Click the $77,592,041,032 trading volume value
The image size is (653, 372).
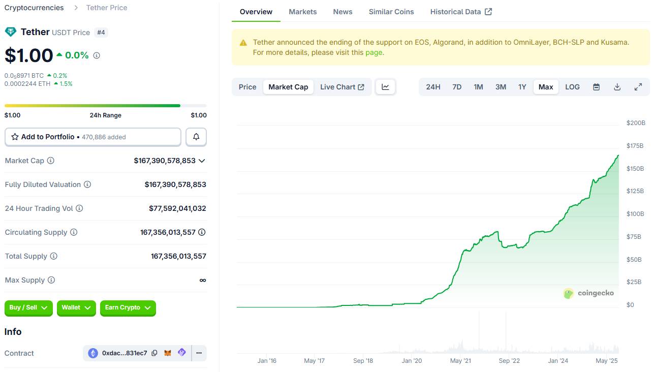(x=177, y=208)
